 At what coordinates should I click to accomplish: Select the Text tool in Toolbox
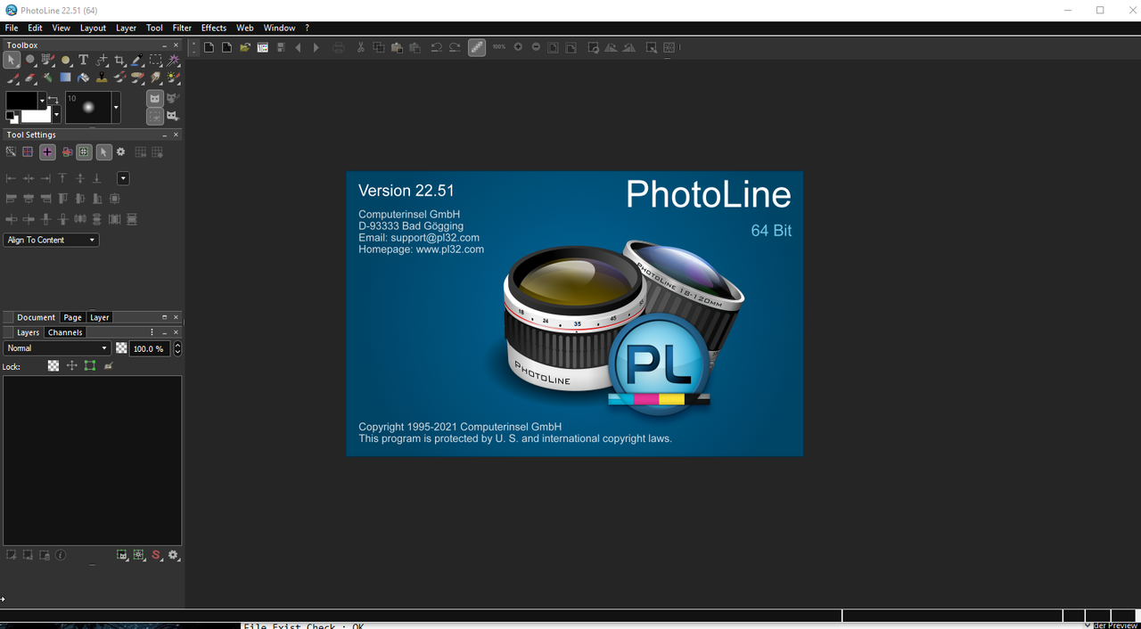tap(83, 60)
